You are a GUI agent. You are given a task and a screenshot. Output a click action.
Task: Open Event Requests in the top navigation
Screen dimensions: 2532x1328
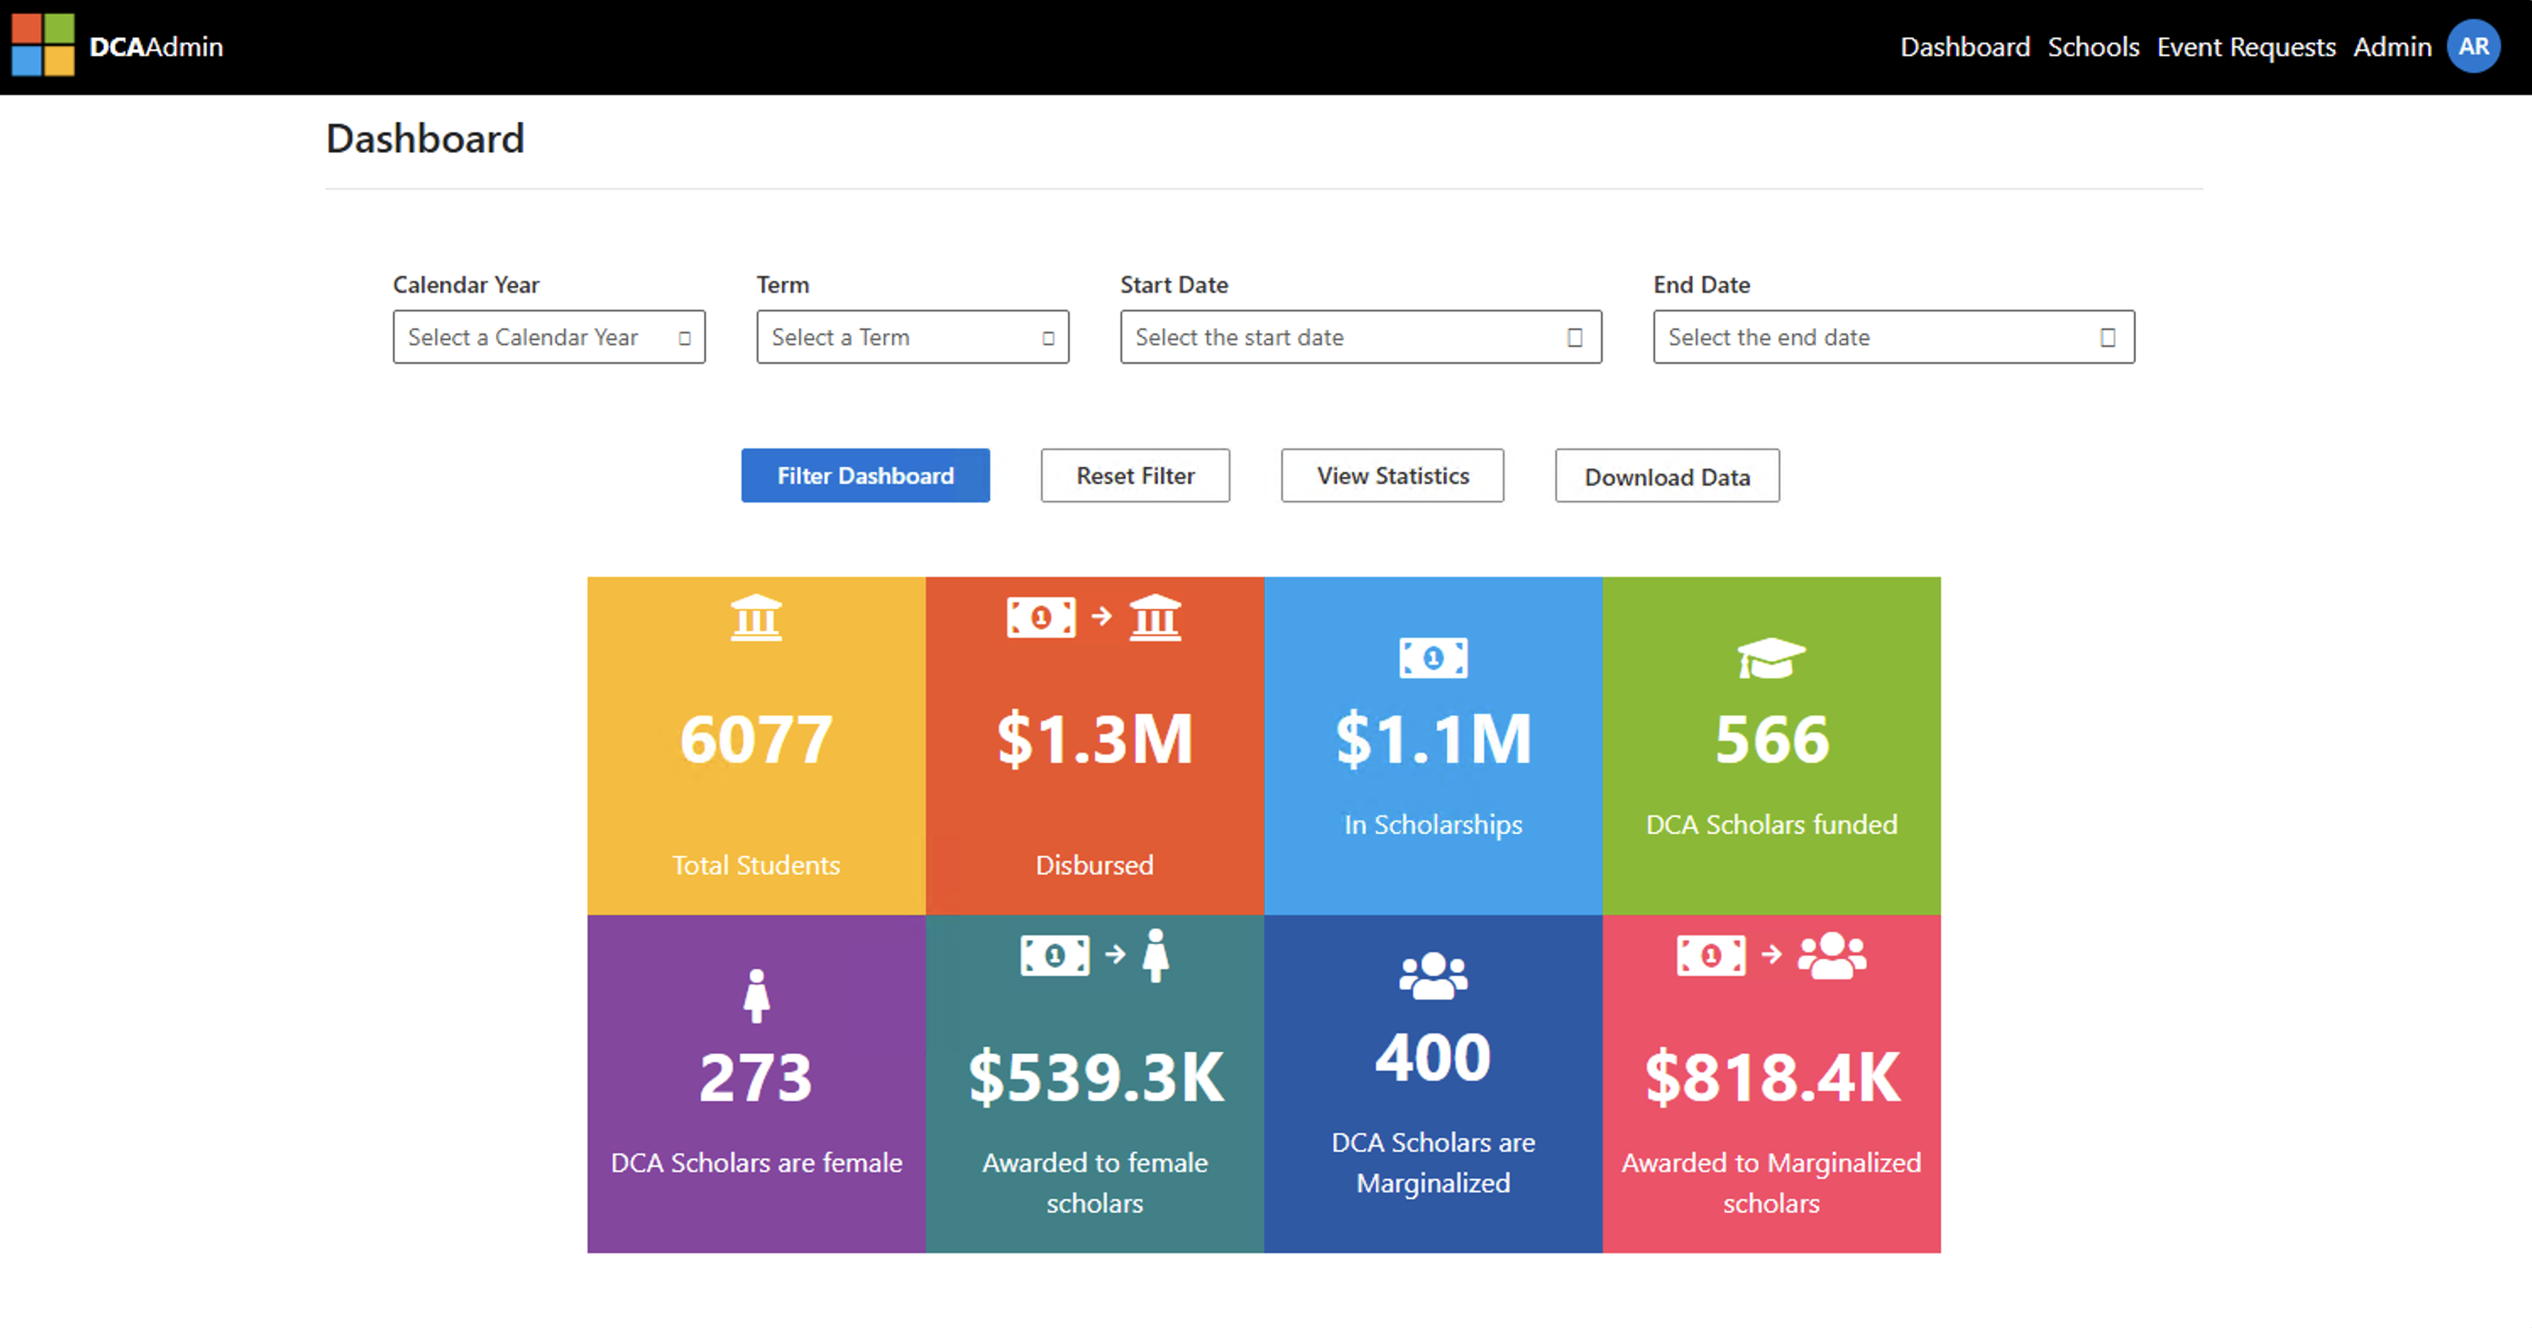pos(2245,47)
